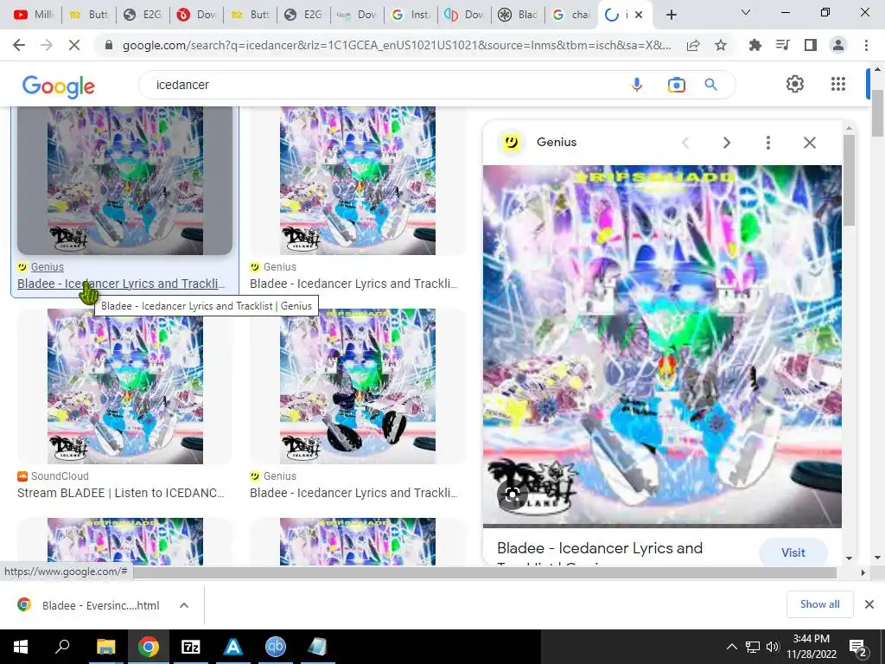Click the Lens icon on preview image

tap(512, 495)
